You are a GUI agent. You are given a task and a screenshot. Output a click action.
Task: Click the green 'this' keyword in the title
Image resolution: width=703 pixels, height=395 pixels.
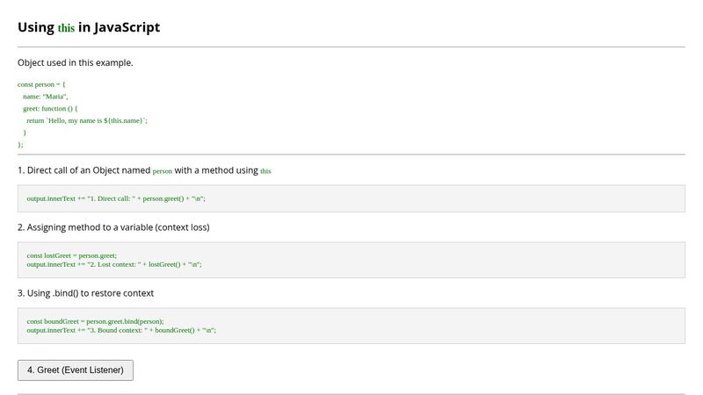click(66, 28)
